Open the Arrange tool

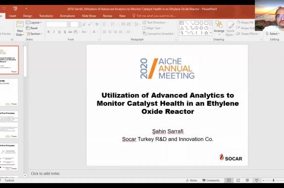219,28
